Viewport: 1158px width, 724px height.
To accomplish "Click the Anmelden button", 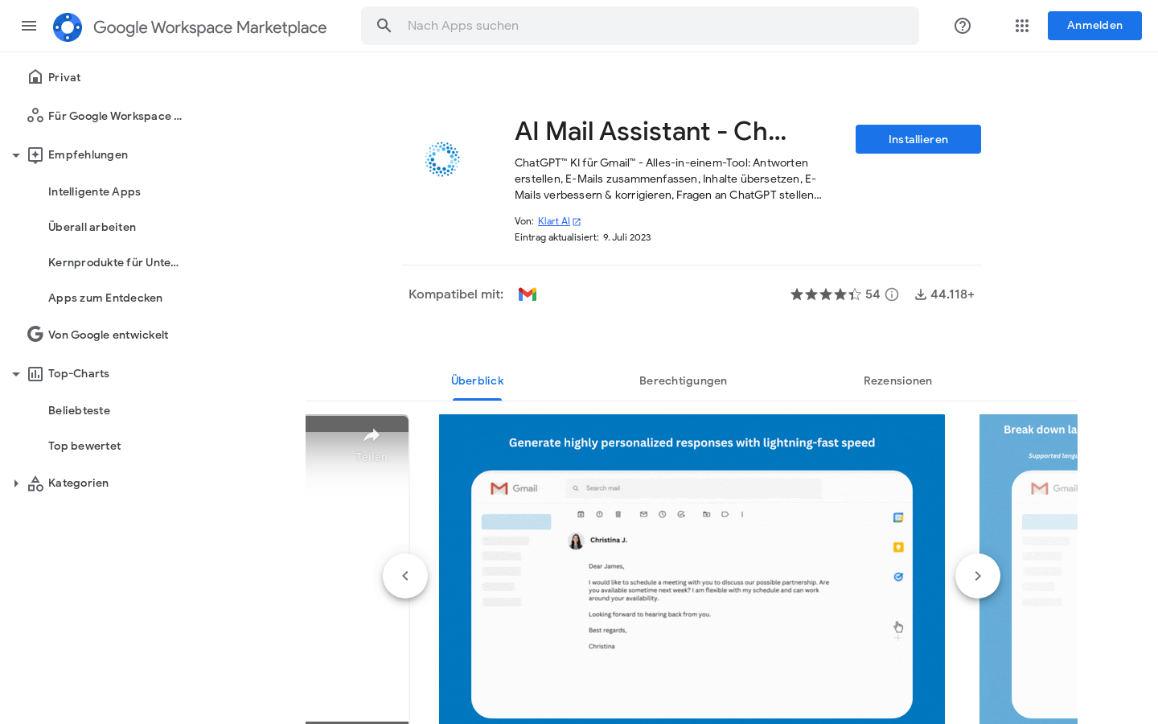I will pos(1094,26).
